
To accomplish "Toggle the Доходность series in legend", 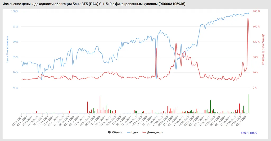I will click(x=155, y=132).
